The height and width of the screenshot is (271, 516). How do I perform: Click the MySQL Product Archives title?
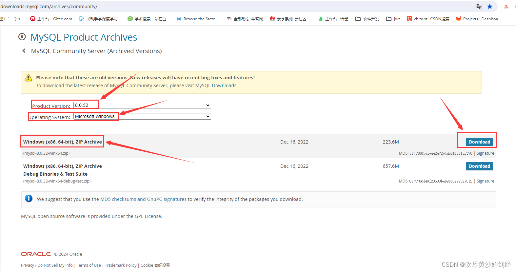click(x=84, y=37)
